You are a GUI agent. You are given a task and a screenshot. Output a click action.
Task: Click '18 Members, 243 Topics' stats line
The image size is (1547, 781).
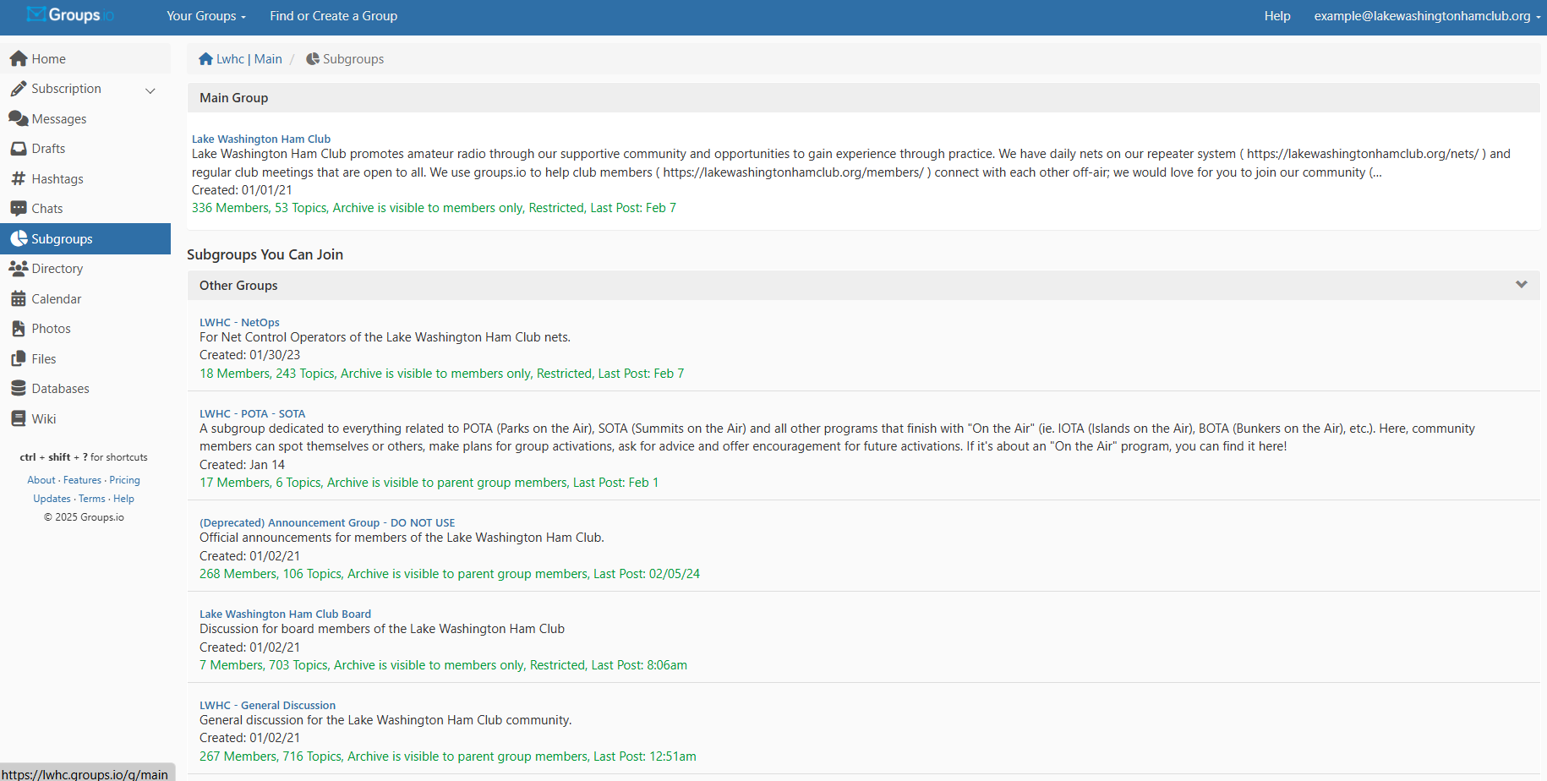point(441,374)
